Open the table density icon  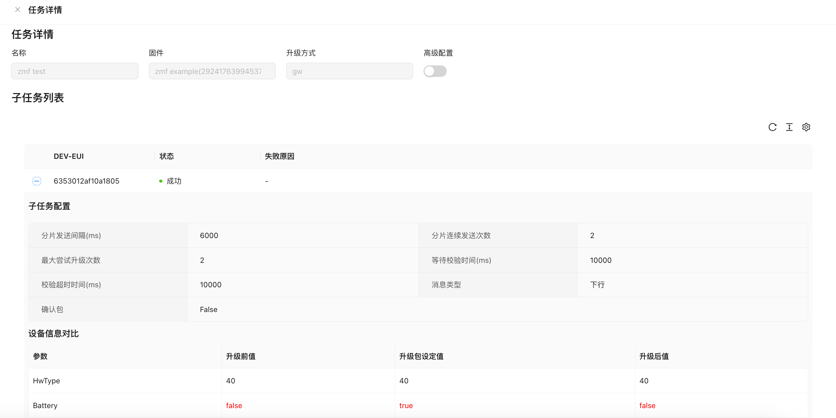[789, 127]
